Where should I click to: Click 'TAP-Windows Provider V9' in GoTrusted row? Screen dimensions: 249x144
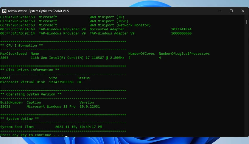pyautogui.click(x=62, y=29)
